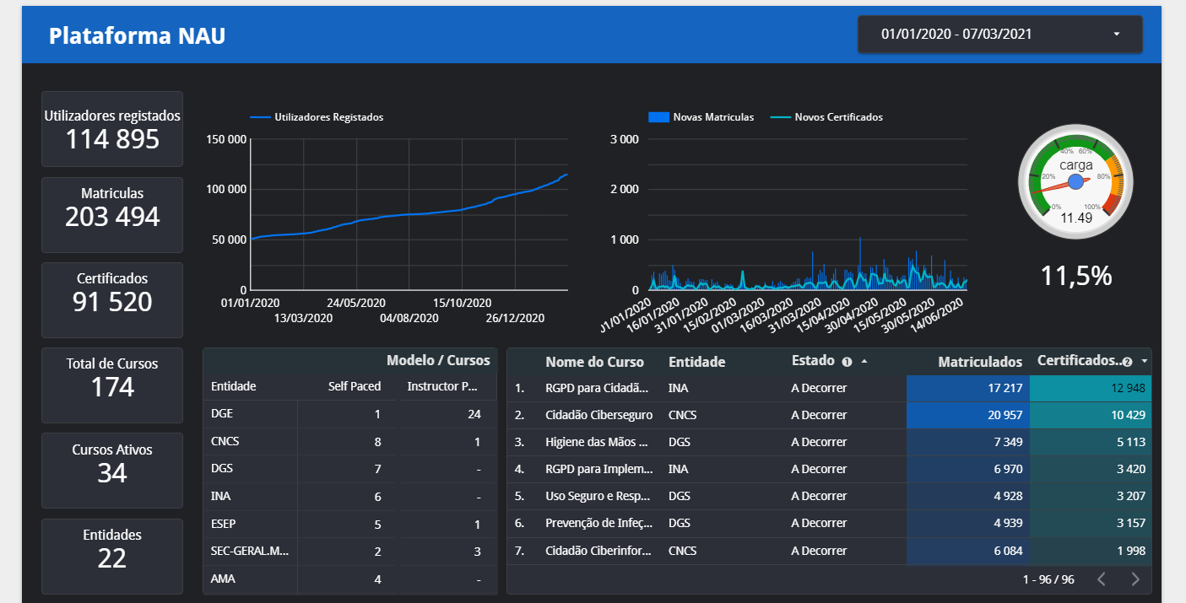Image resolution: width=1186 pixels, height=603 pixels.
Task: Click the Entidade header in course table
Action: click(x=696, y=362)
